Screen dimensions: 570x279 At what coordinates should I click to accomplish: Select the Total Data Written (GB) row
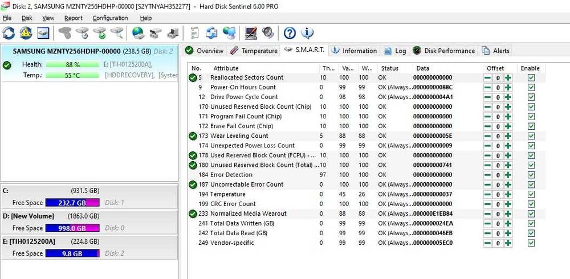click(x=367, y=223)
